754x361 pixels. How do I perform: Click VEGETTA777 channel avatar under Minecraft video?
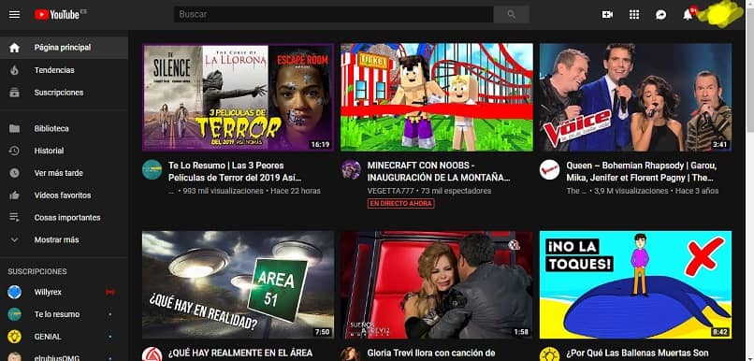(x=351, y=169)
